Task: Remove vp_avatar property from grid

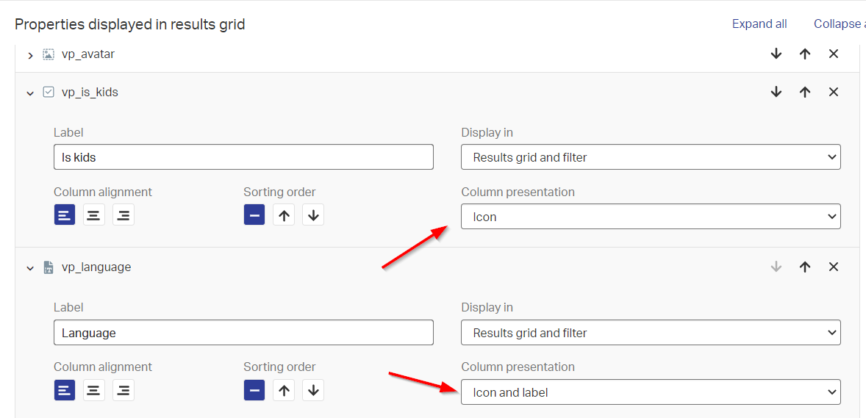Action: (x=834, y=54)
